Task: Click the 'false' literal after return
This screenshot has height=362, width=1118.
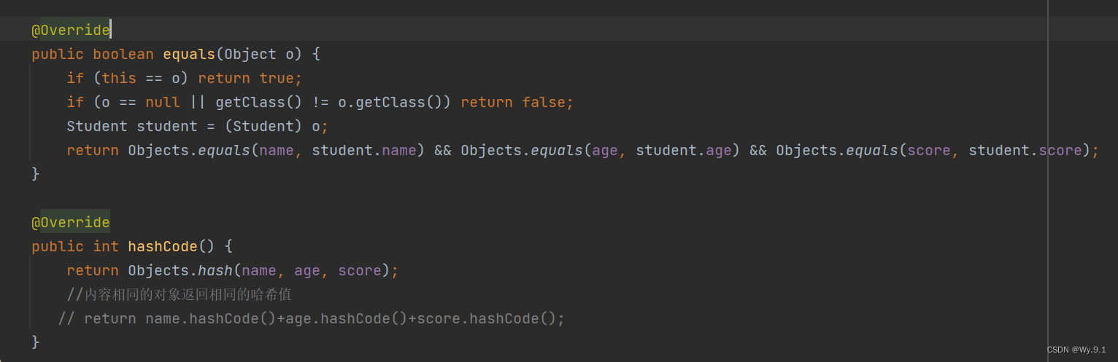Action: [x=544, y=103]
